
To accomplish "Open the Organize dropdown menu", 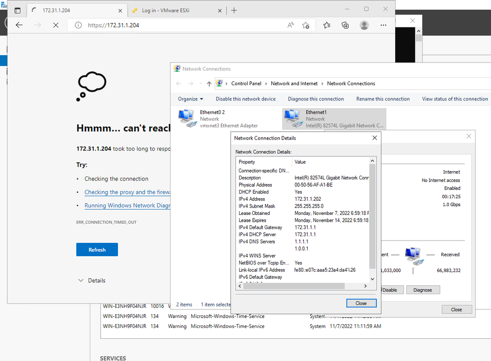I will click(x=190, y=99).
